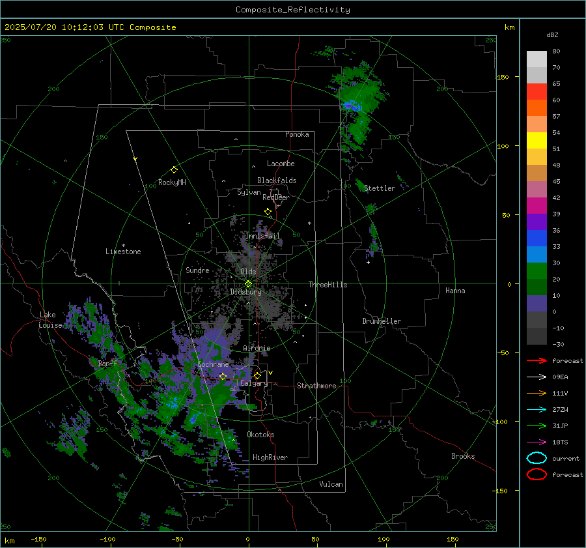The width and height of the screenshot is (586, 548).
Task: Click the red forecast ellipse legend icon
Action: pos(537,474)
